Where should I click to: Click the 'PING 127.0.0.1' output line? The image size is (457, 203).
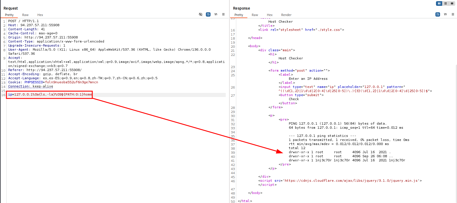(338, 123)
